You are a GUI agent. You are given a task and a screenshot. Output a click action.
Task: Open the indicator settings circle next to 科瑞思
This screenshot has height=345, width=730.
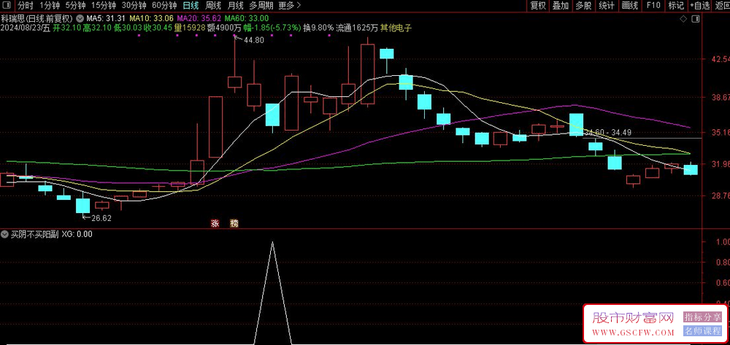pos(80,18)
